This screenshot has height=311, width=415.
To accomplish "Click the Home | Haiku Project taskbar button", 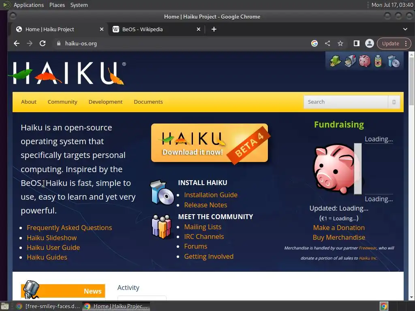I will pos(116,306).
